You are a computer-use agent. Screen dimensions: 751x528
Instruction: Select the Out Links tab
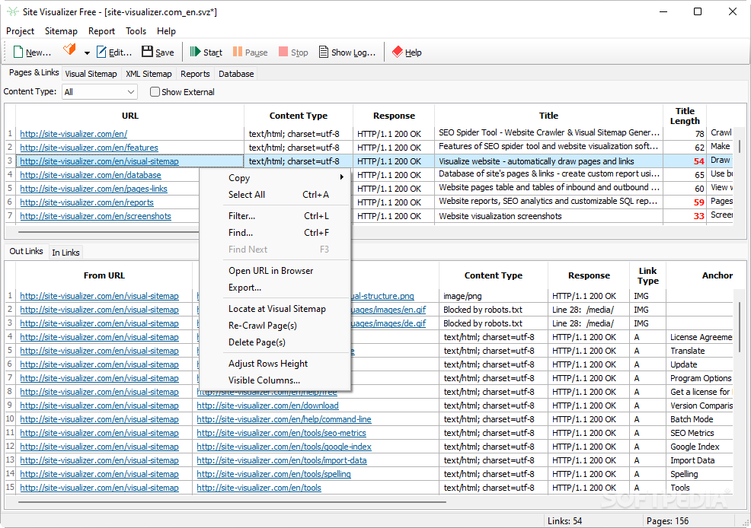[26, 251]
